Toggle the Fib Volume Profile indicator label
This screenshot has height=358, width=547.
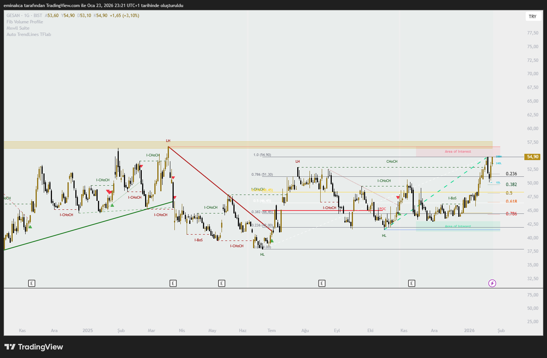[x=25, y=22]
